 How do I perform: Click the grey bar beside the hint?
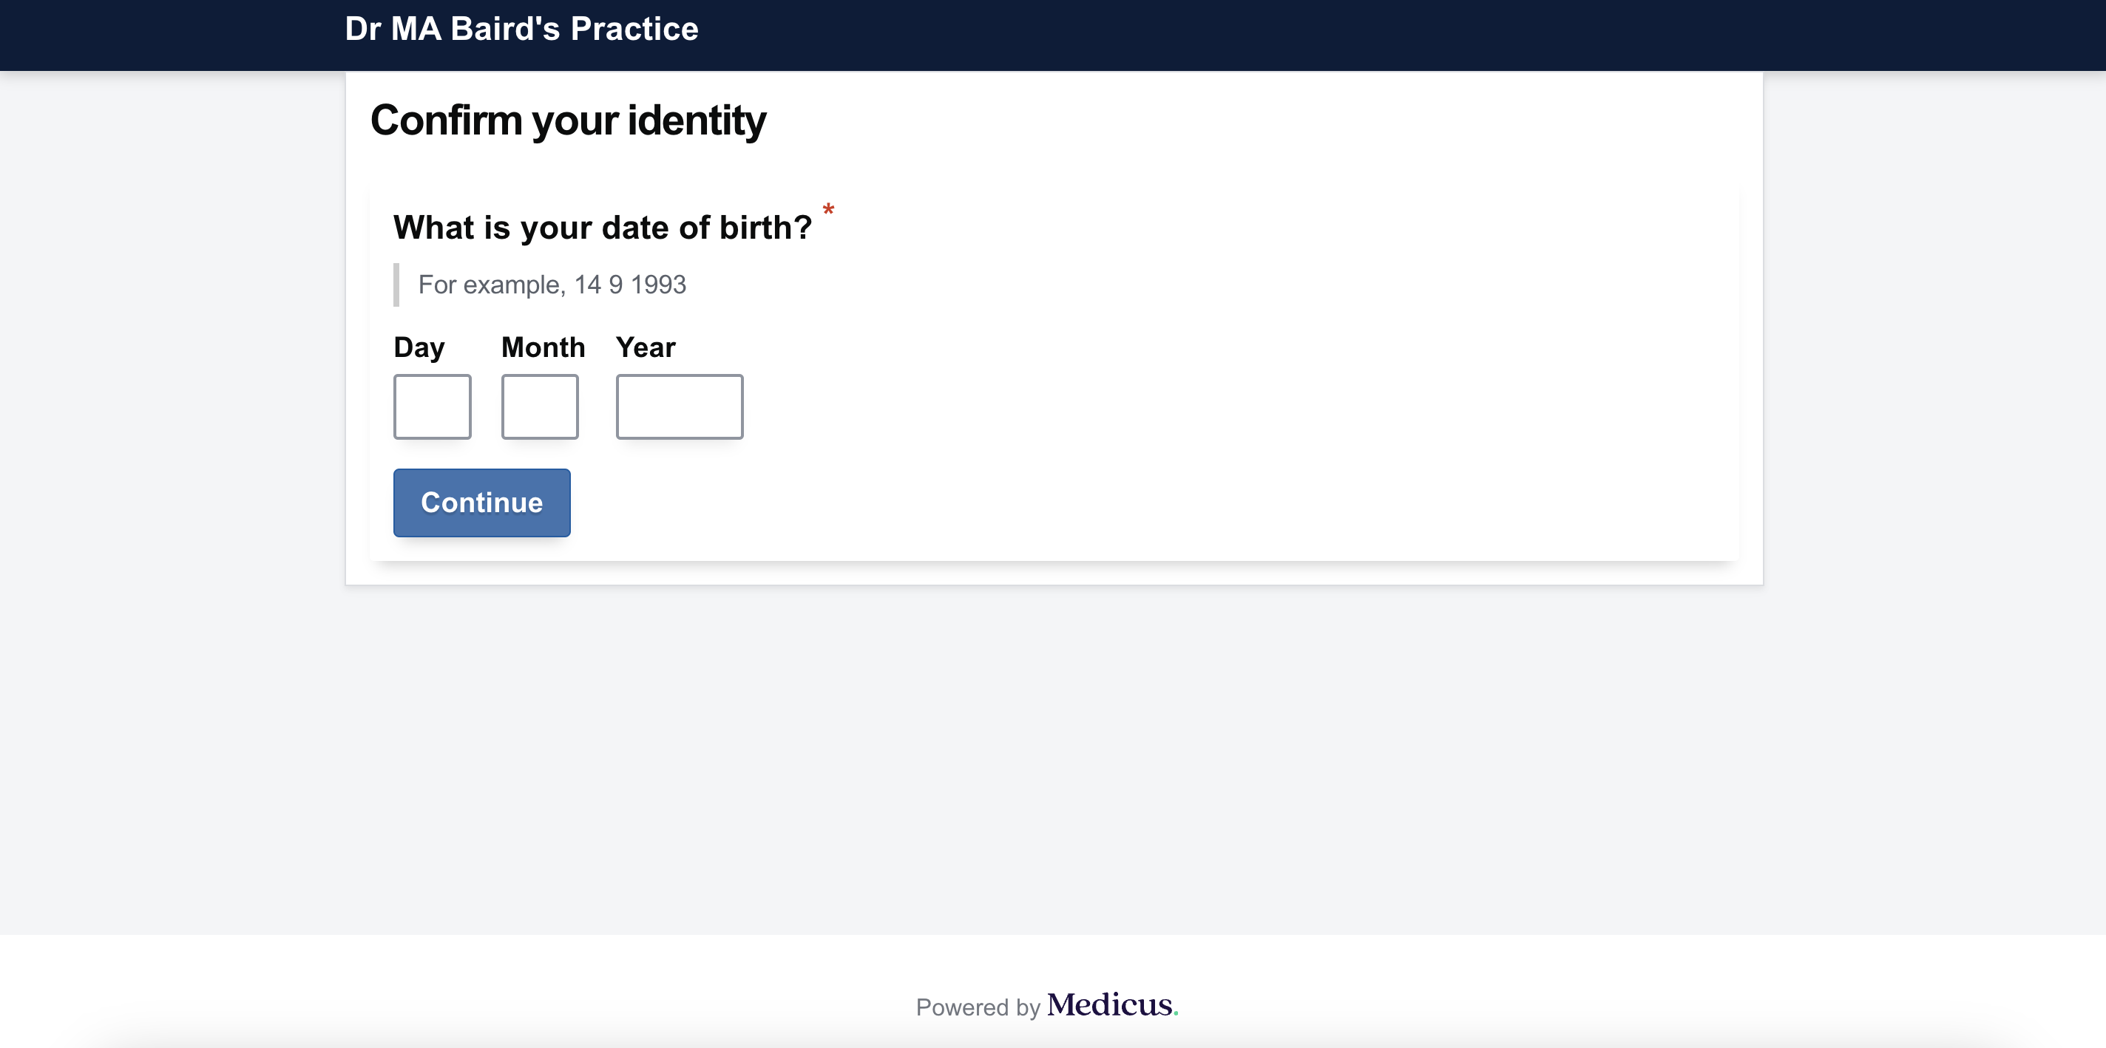point(396,285)
